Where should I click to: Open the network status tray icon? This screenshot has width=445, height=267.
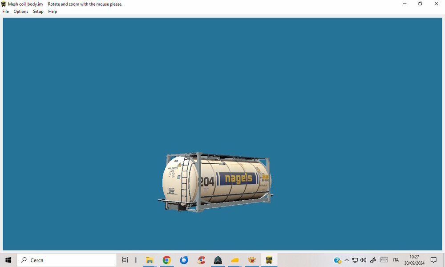(x=355, y=260)
